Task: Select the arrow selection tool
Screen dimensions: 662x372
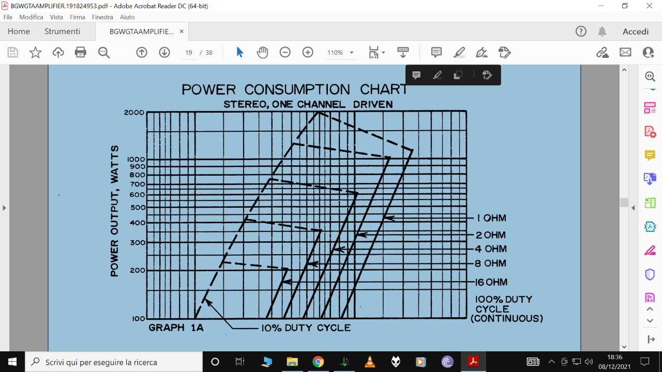Action: [x=239, y=52]
